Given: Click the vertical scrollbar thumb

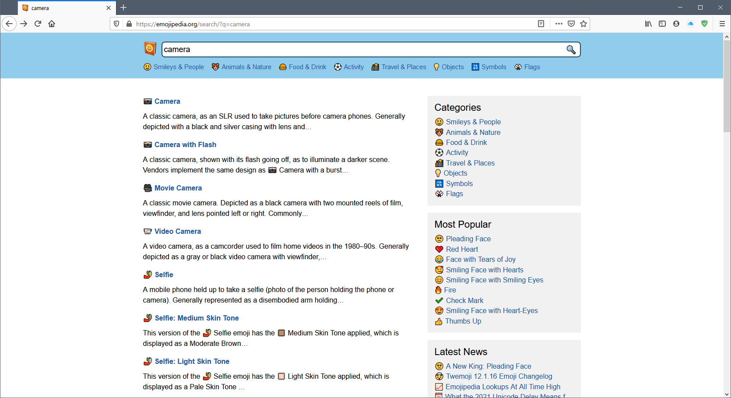Looking at the screenshot, I should (727, 86).
